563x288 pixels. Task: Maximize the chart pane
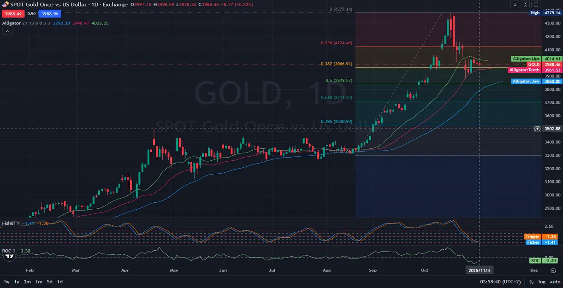(525, 5)
